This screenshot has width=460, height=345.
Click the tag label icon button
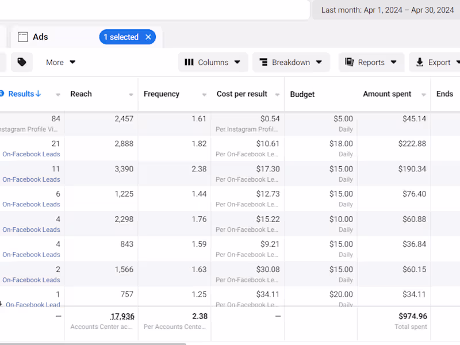pyautogui.click(x=22, y=62)
